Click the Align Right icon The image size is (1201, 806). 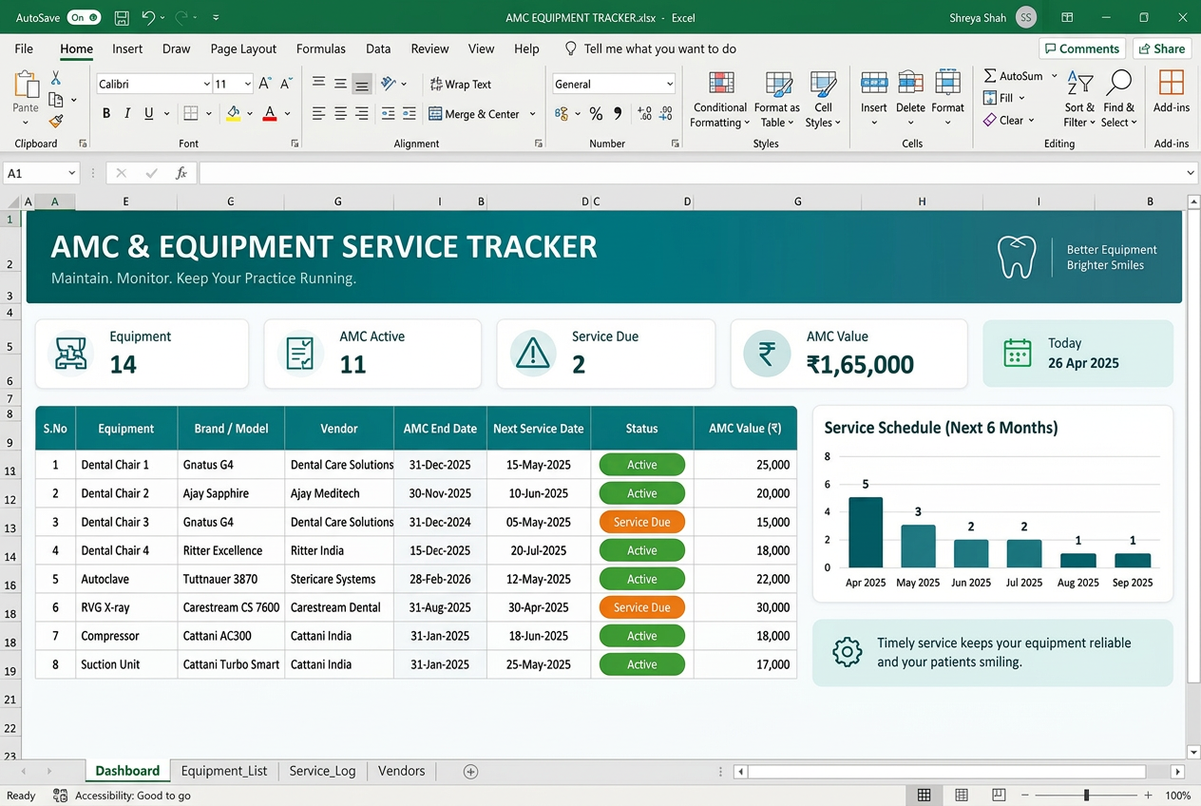362,114
